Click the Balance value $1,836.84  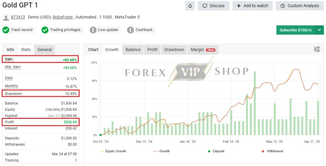pyautogui.click(x=69, y=103)
